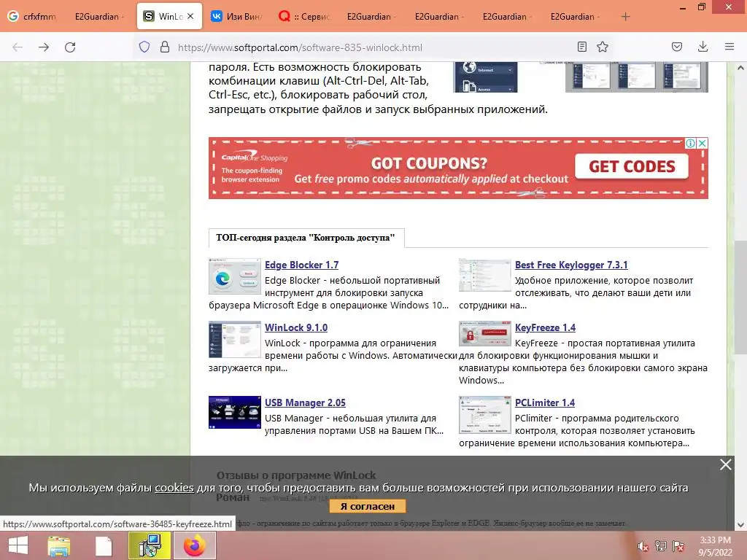Open ad info AdChoices icon

(x=690, y=144)
